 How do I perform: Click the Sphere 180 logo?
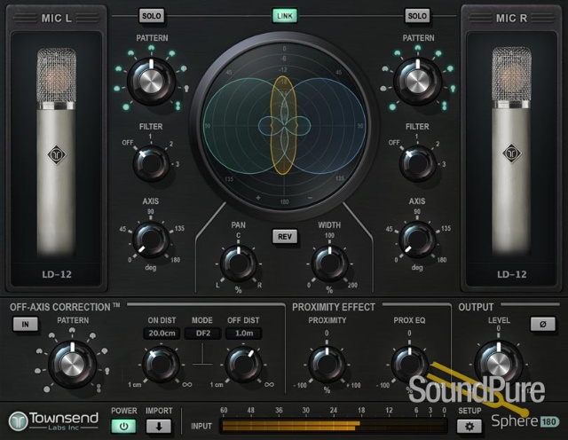tap(525, 421)
